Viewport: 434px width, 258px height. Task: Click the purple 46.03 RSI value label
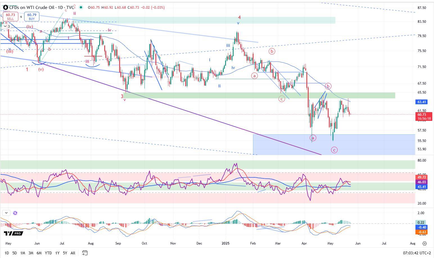tap(422, 182)
